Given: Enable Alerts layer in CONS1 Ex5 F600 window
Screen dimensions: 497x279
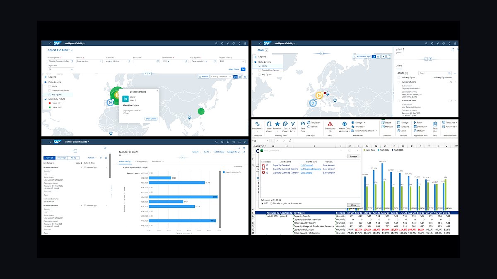Looking at the screenshot, I should pos(50,86).
